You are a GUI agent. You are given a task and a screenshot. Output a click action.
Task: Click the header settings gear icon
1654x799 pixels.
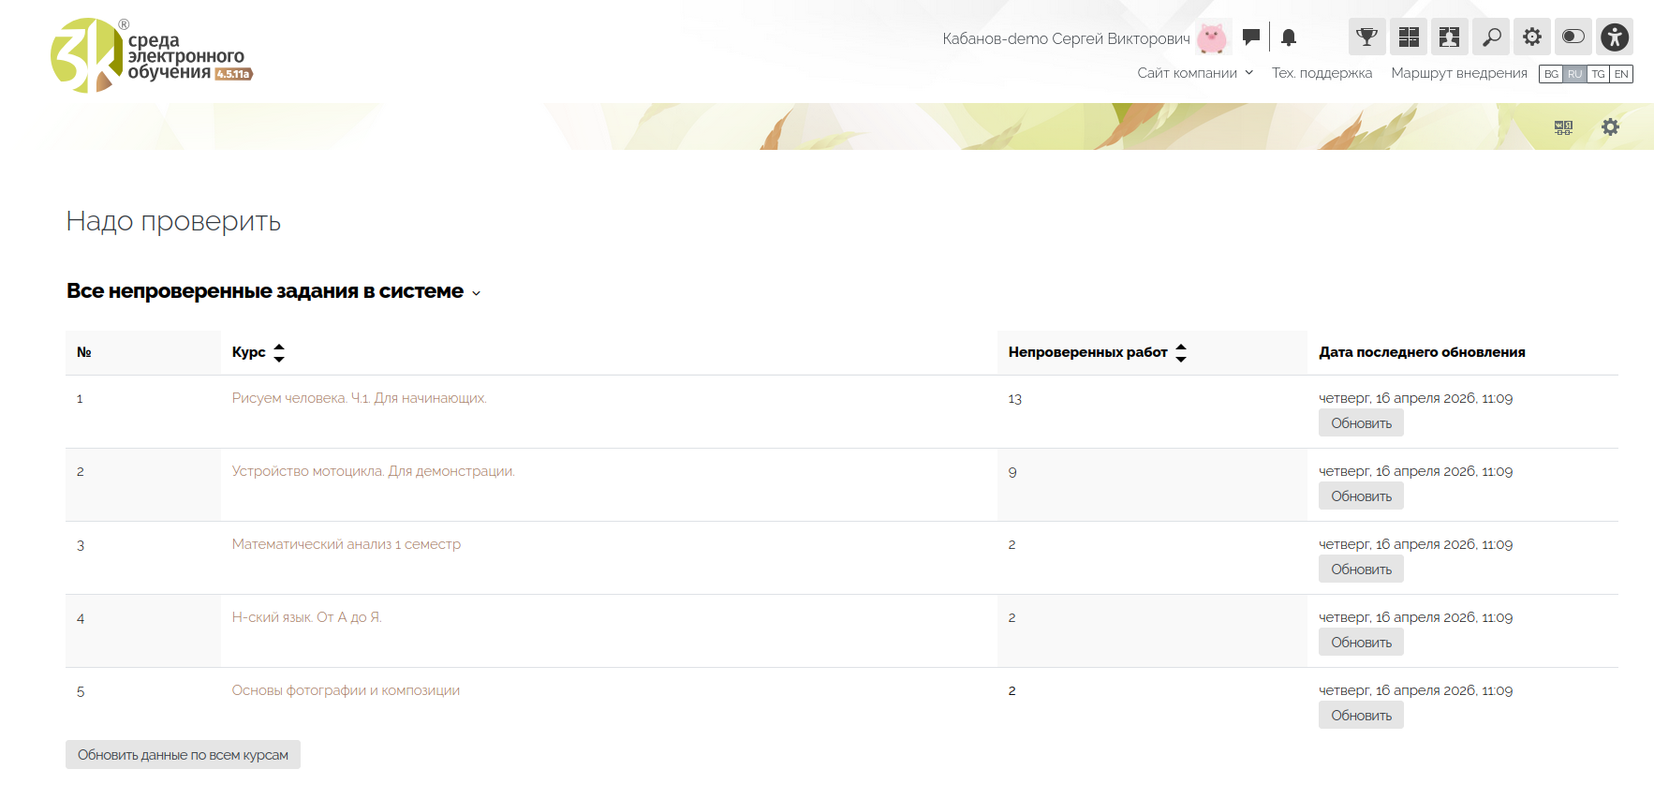[x=1532, y=37]
